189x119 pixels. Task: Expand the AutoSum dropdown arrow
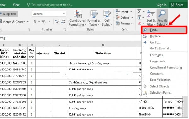tap(144, 12)
